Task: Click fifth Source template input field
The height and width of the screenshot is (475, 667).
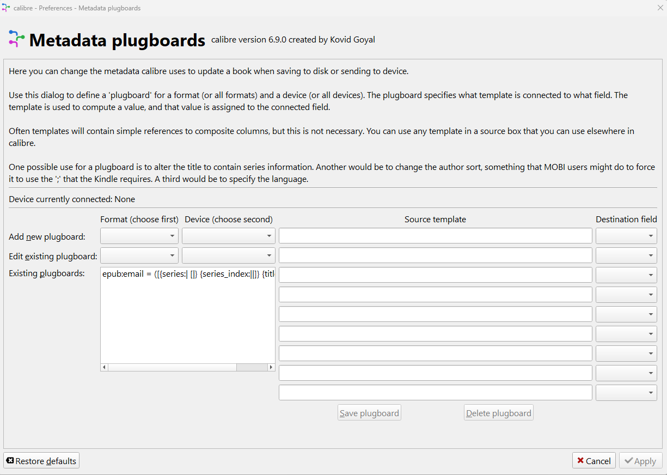Action: click(436, 314)
